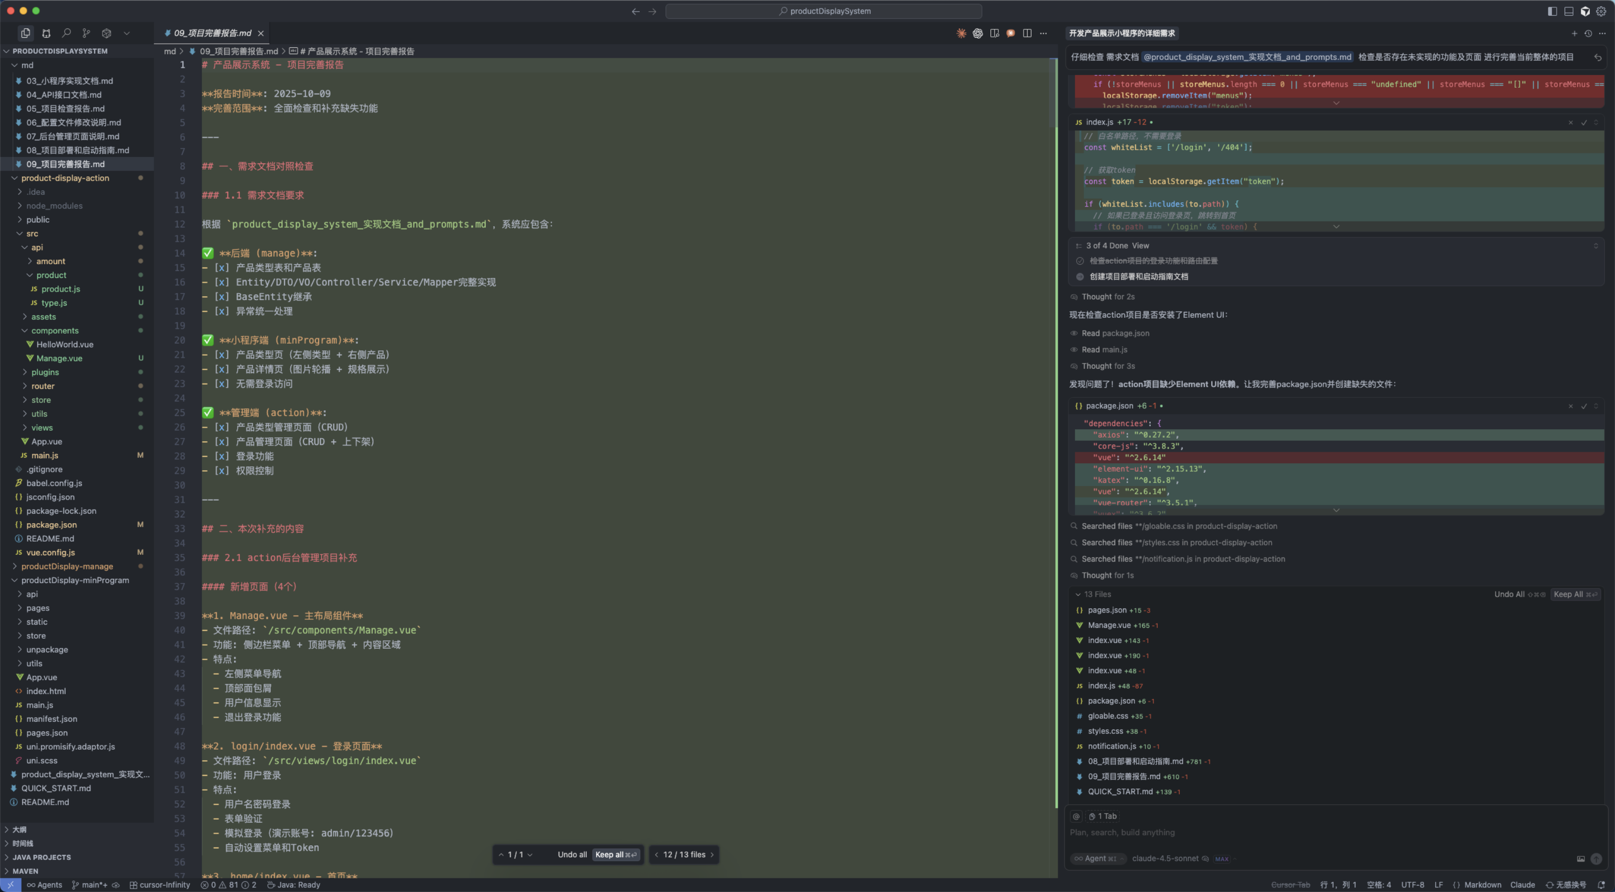
Task: Click the @ add context button
Action: 1077,816
